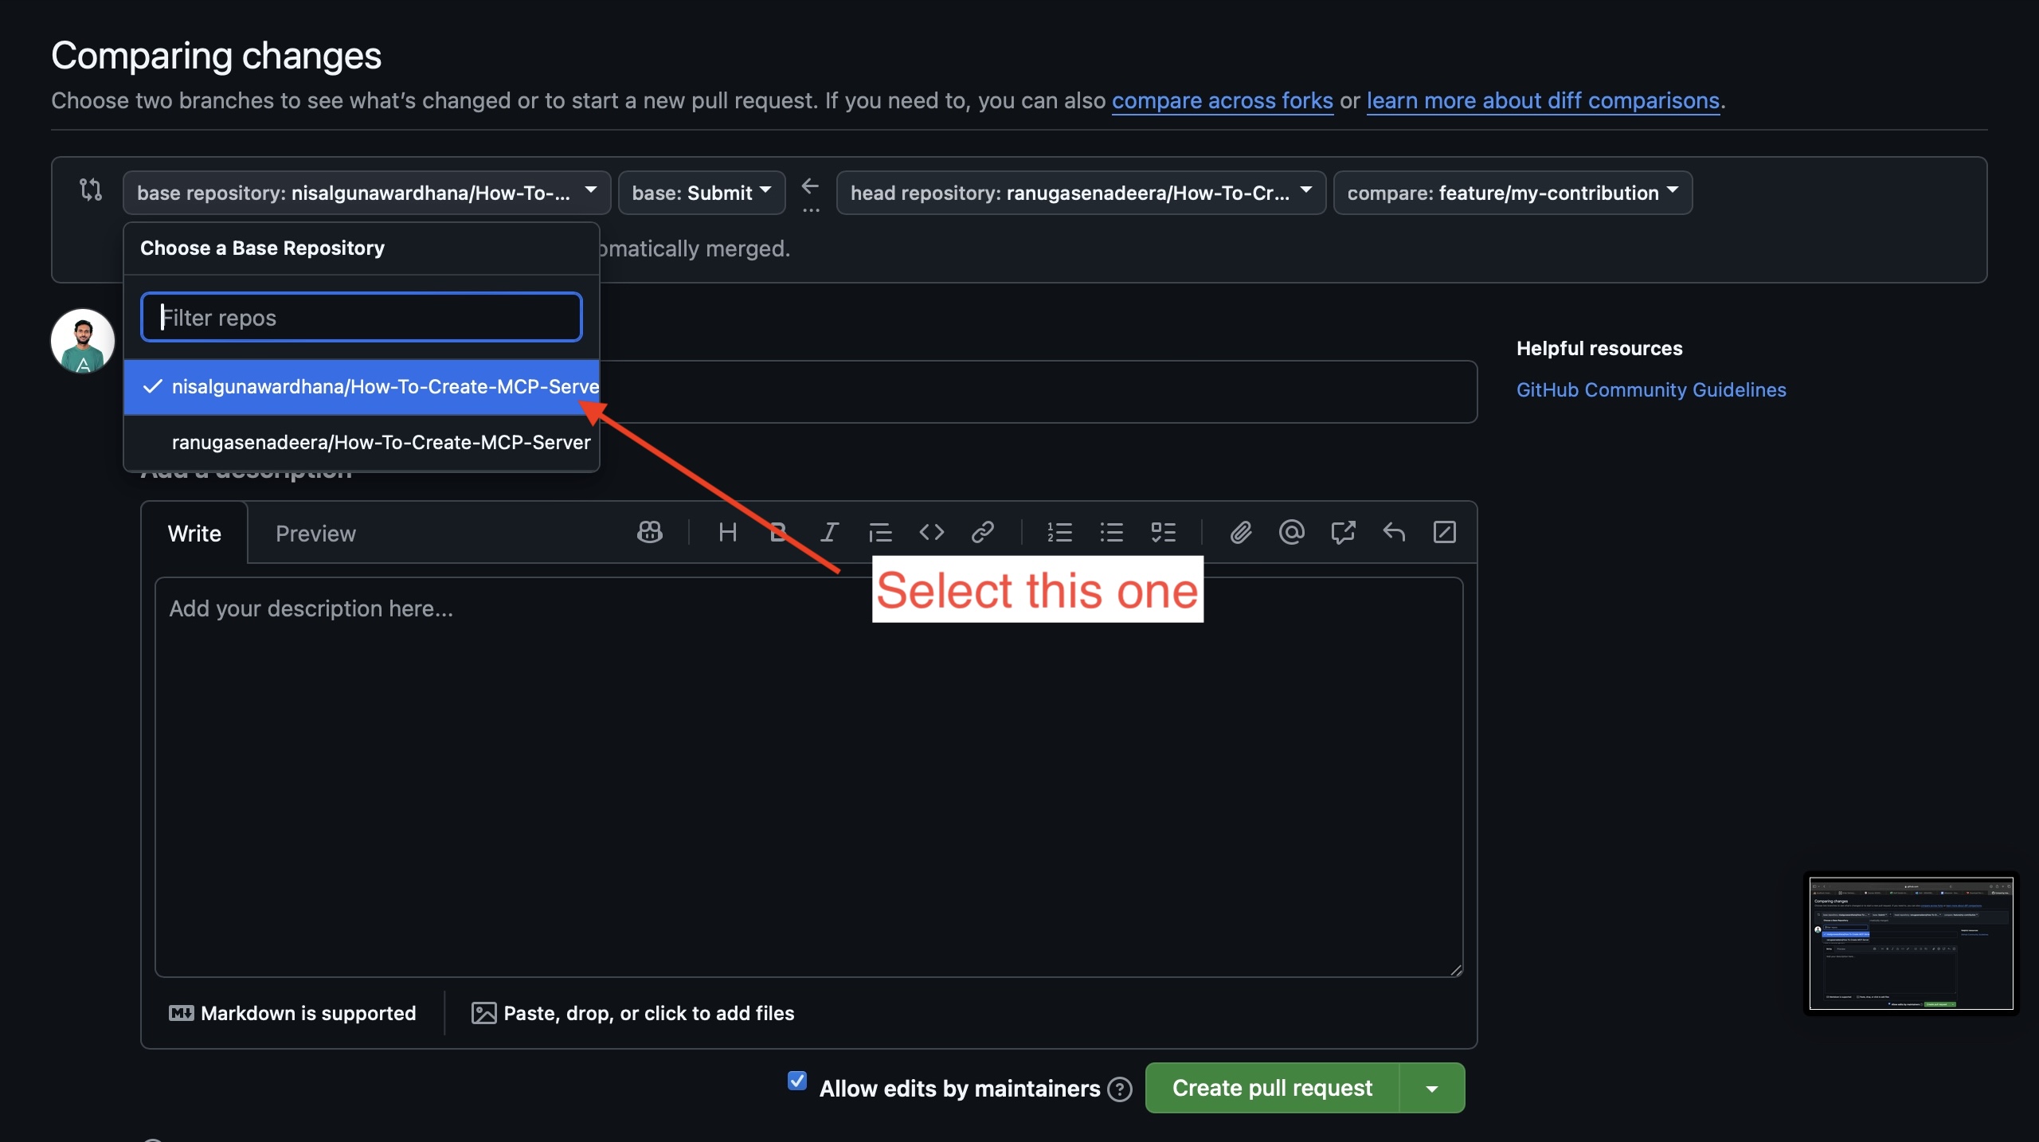The width and height of the screenshot is (2039, 1142).
Task: Open the head repository dropdown
Action: 1080,192
